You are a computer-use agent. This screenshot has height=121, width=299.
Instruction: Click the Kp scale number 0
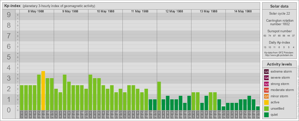[x=9, y=110]
